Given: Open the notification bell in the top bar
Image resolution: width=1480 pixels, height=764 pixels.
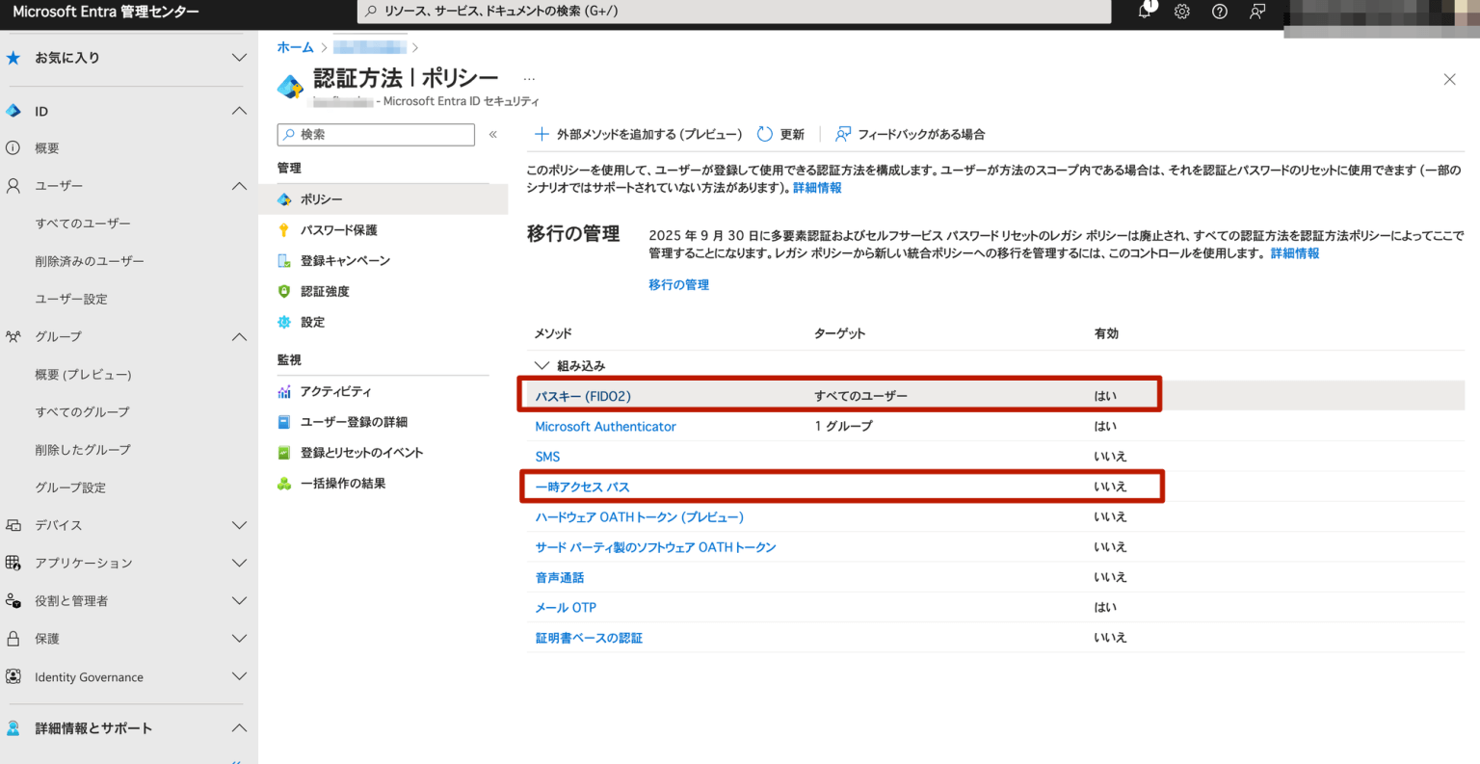Looking at the screenshot, I should tap(1144, 12).
